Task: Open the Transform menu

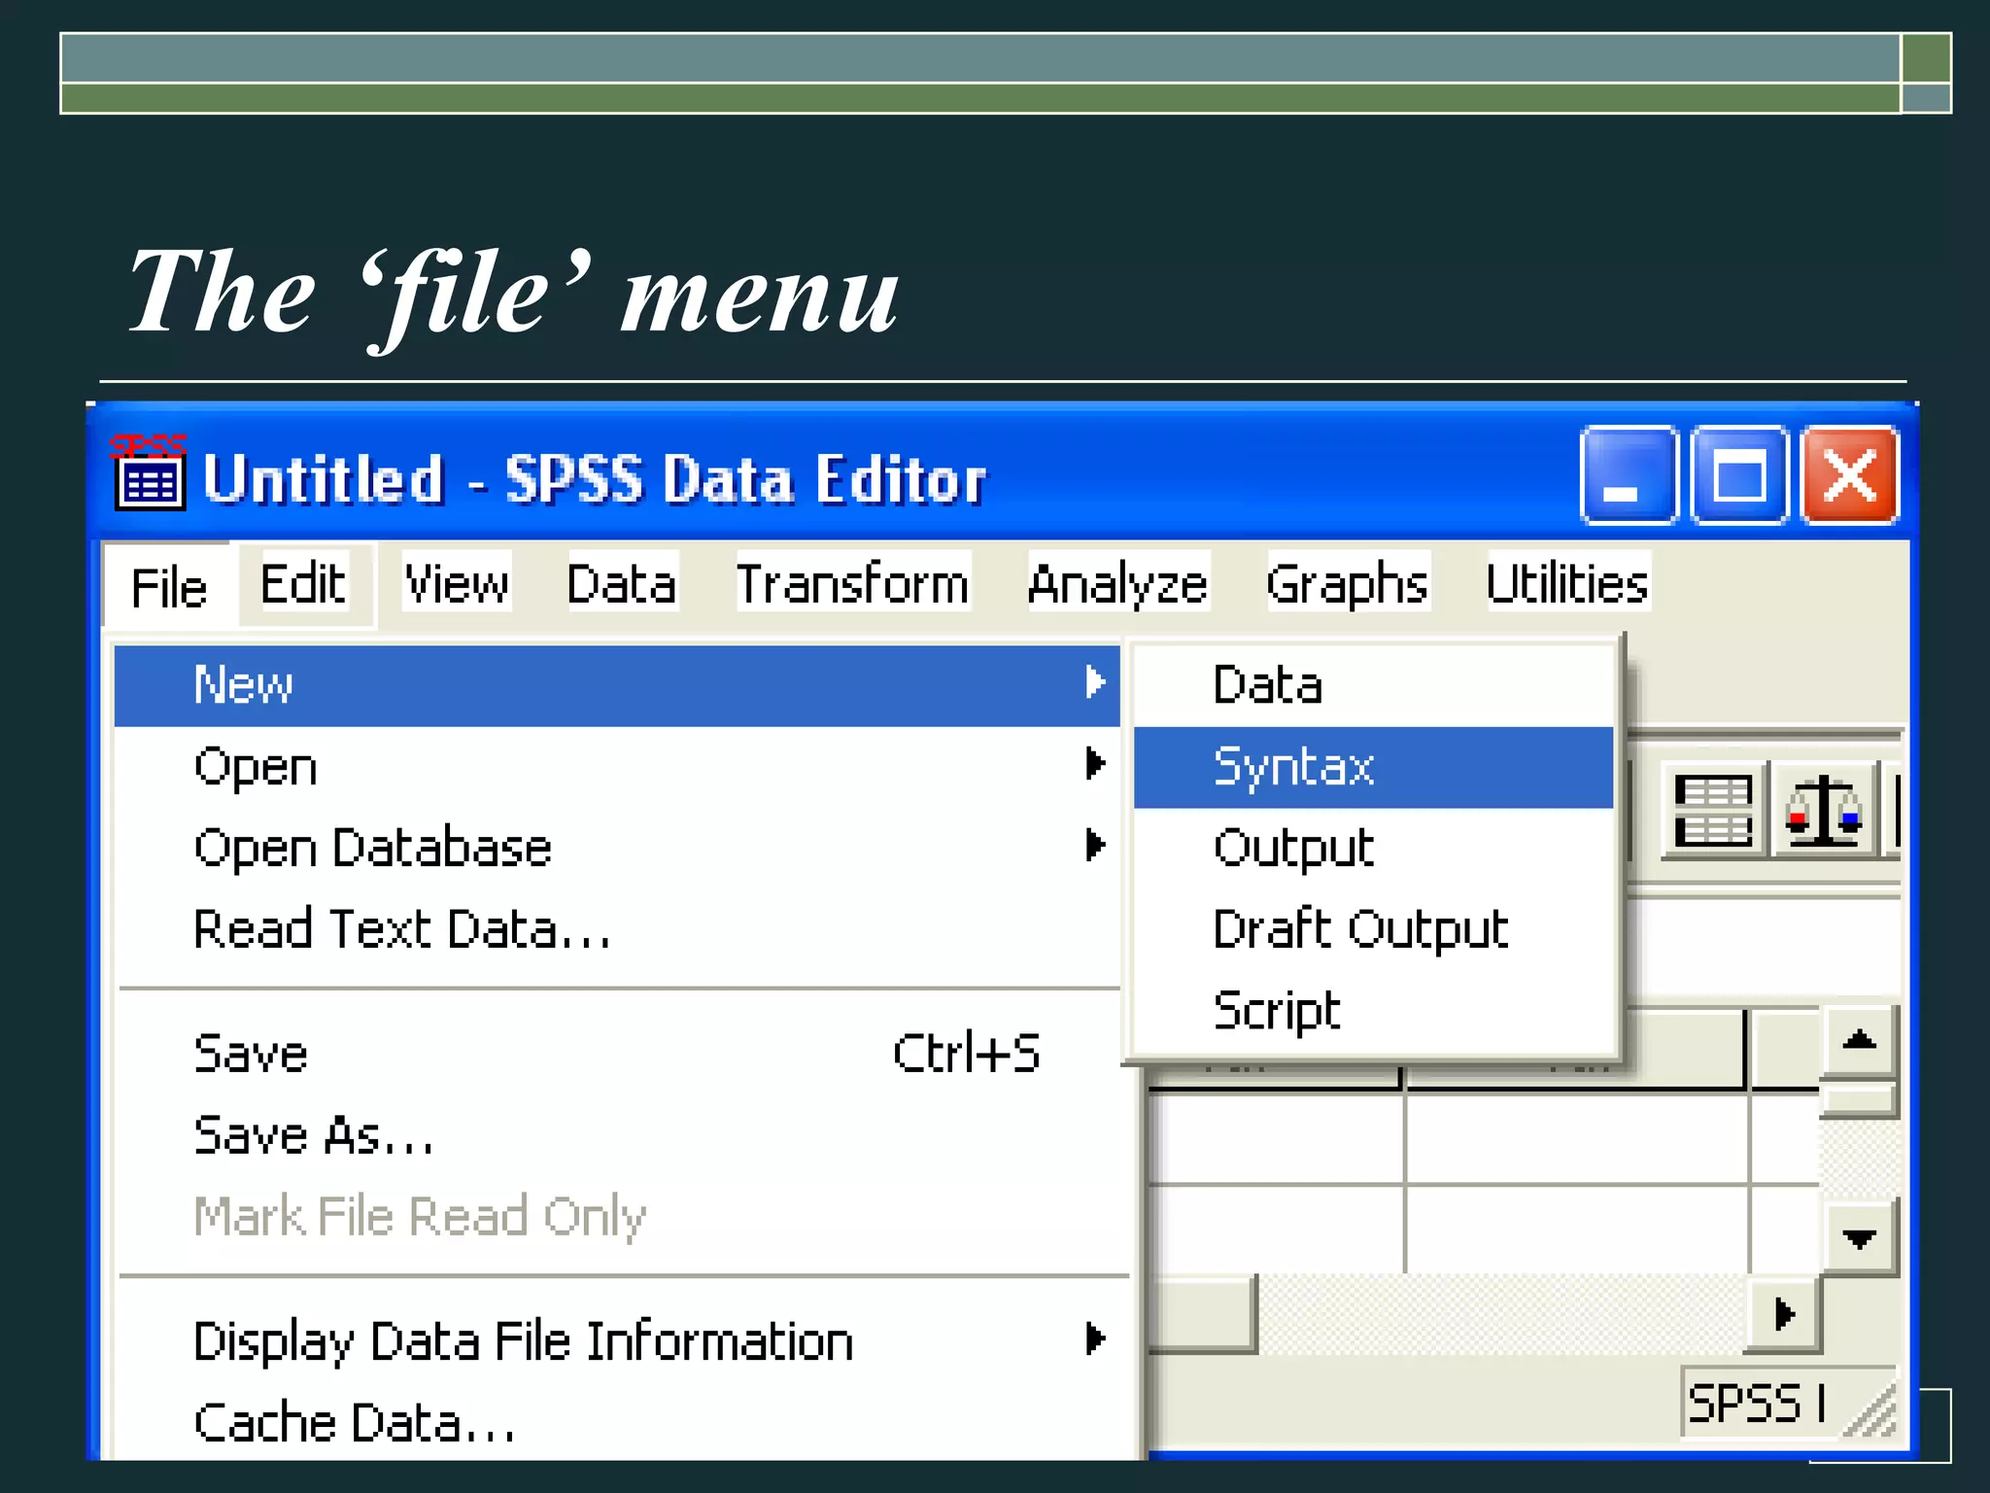Action: point(852,583)
